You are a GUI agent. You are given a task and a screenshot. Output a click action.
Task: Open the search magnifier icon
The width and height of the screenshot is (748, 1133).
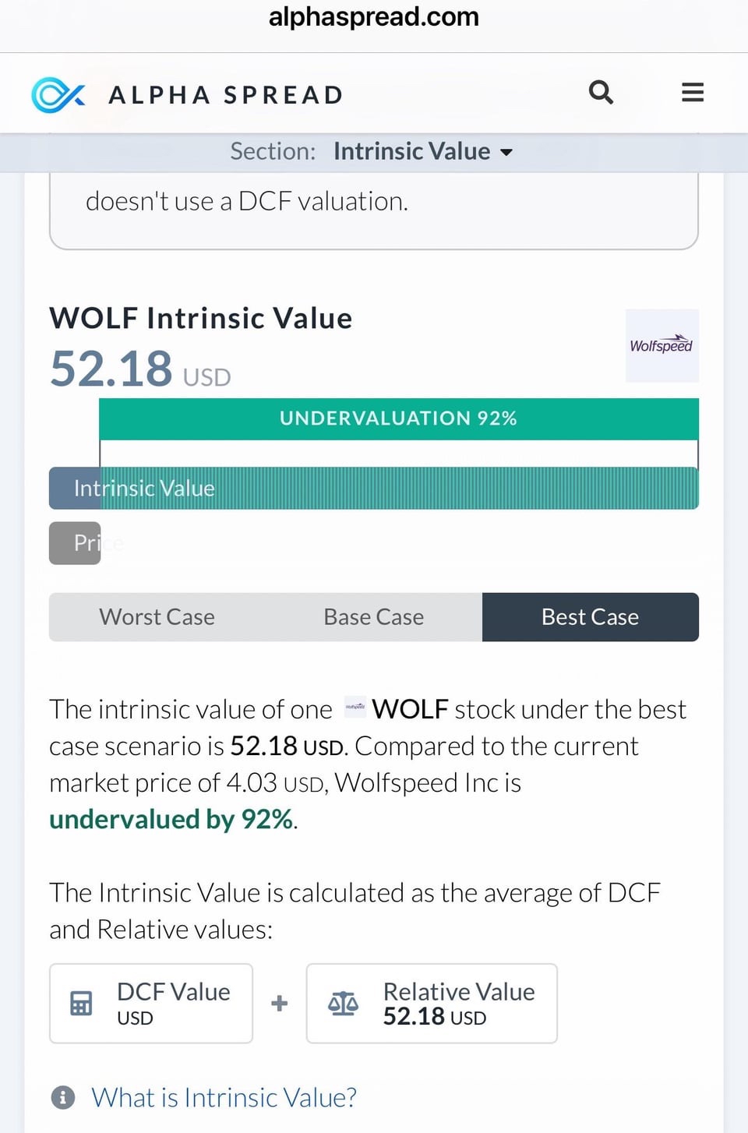coord(601,93)
